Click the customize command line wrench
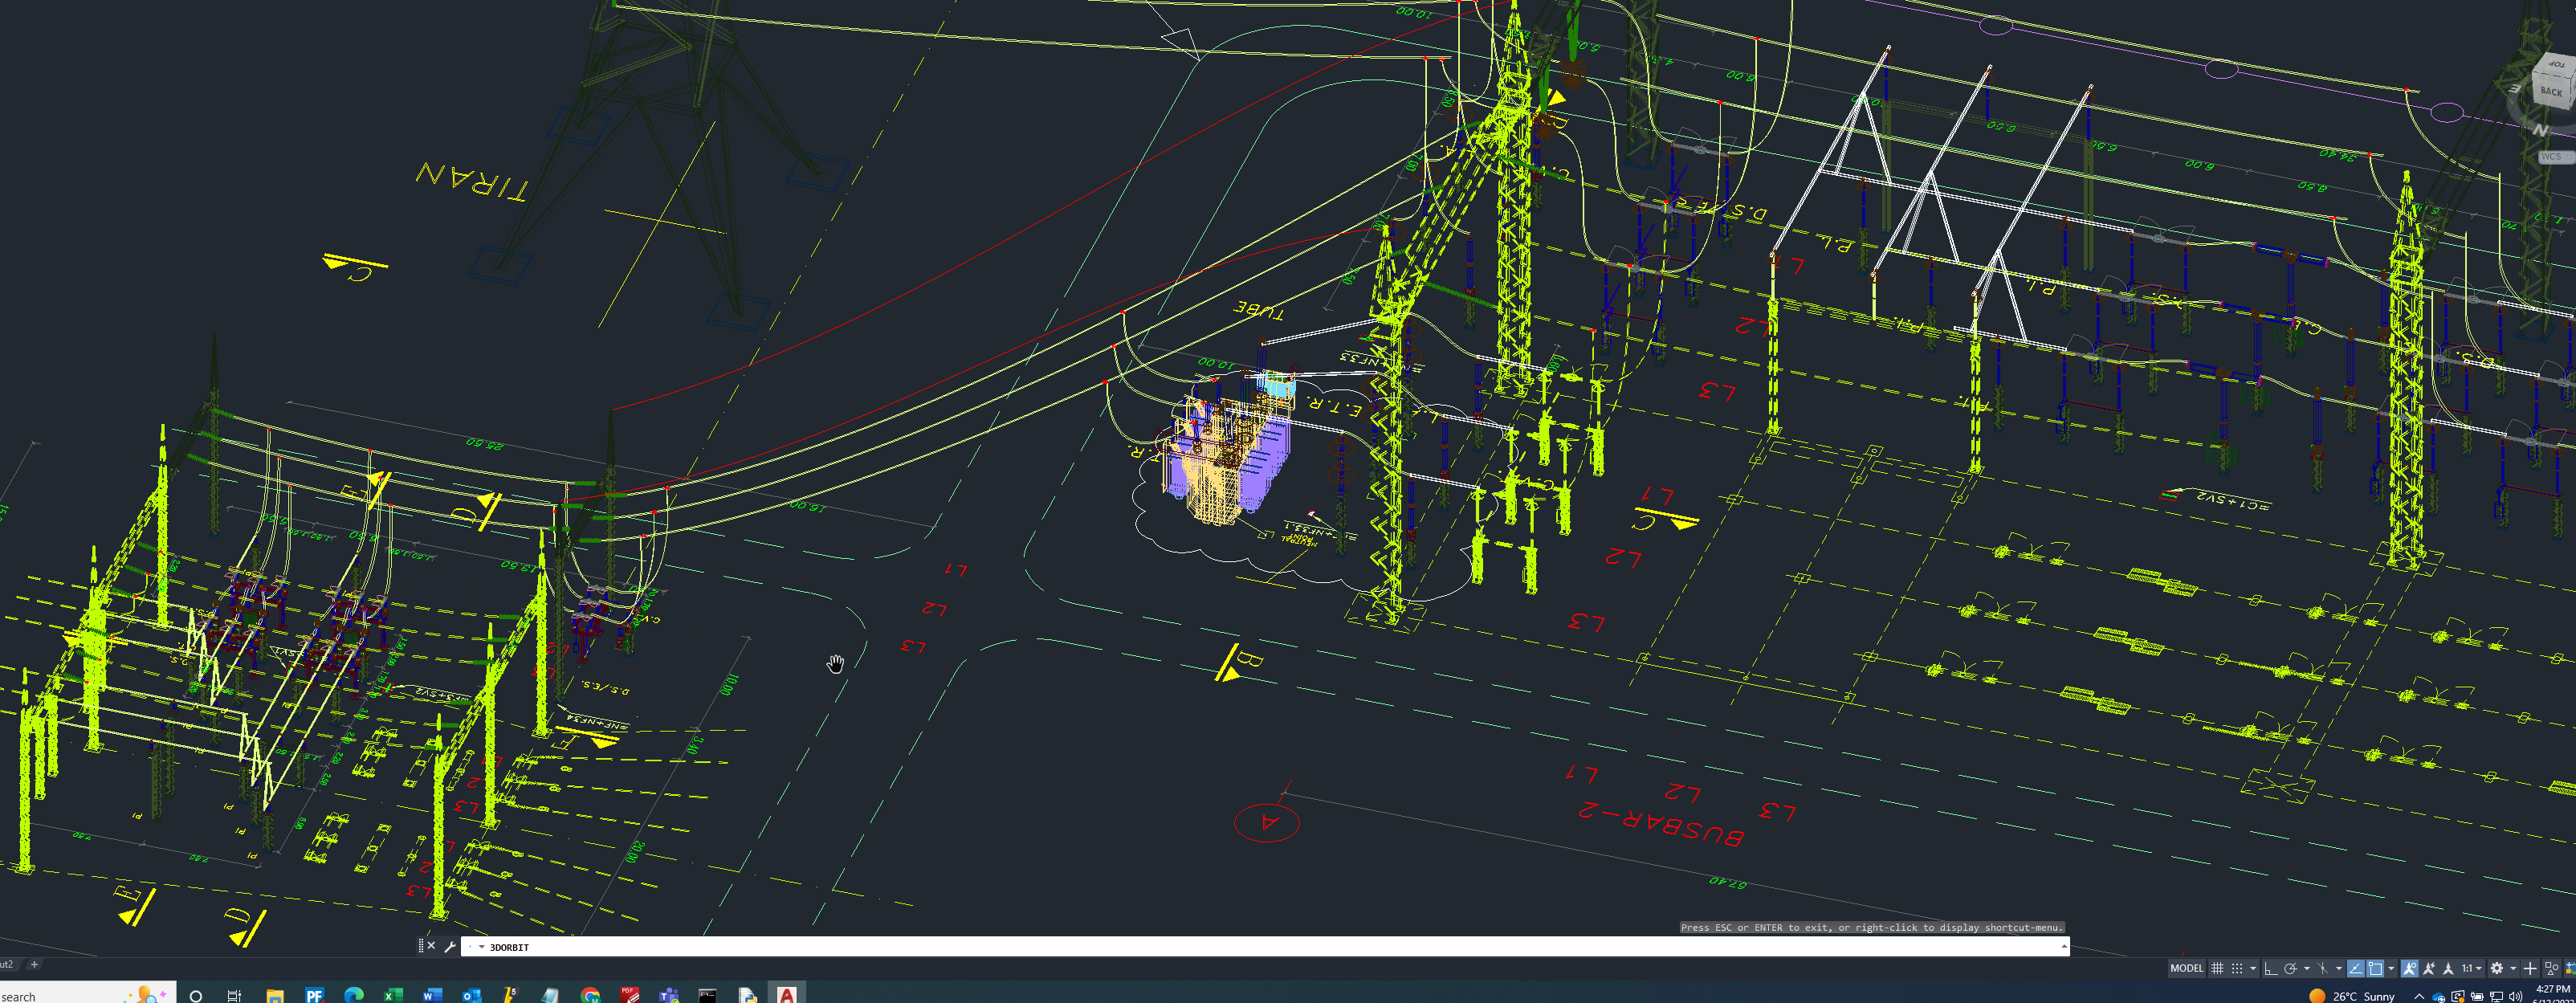The width and height of the screenshot is (2576, 1003). tap(450, 946)
